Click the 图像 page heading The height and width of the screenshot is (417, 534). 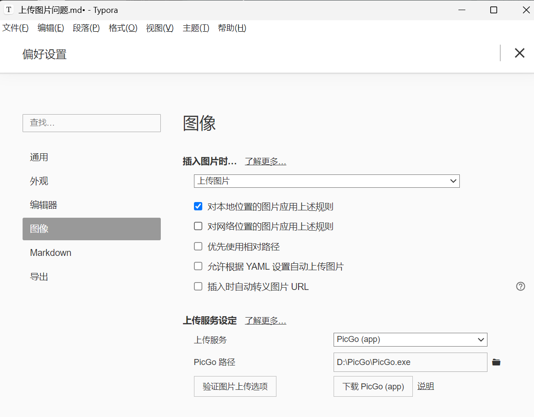[x=199, y=123]
